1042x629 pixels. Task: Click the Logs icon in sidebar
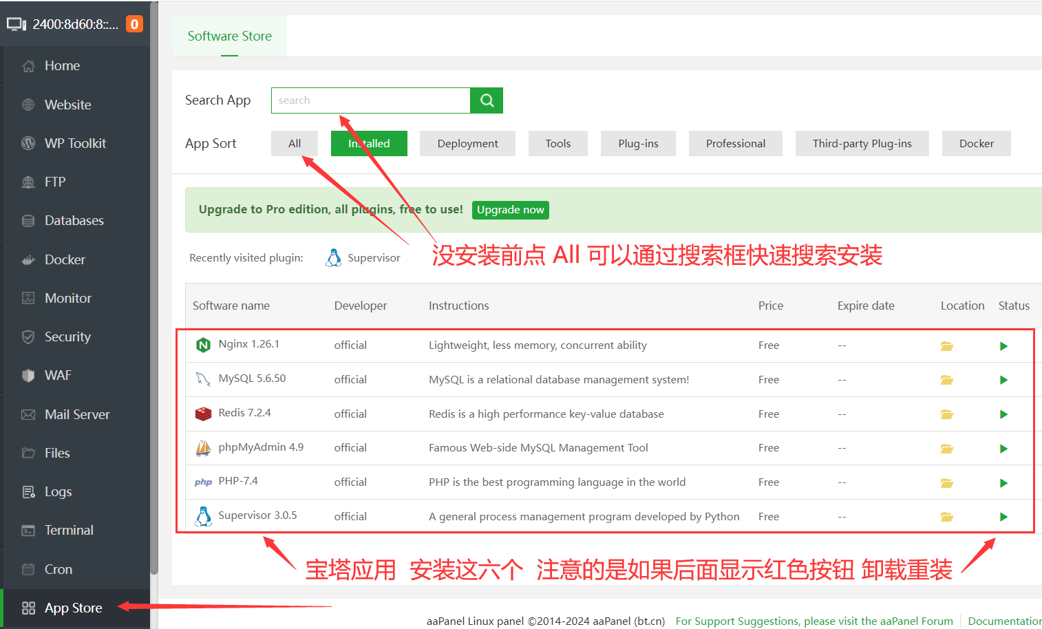click(28, 491)
